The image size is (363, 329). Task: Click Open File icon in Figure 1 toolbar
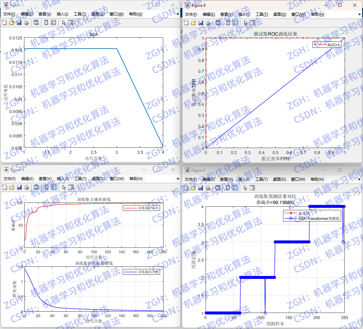(x=11, y=22)
